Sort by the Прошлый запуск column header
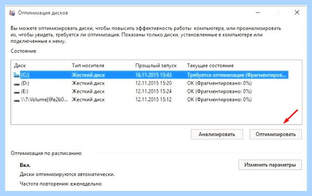 point(156,66)
